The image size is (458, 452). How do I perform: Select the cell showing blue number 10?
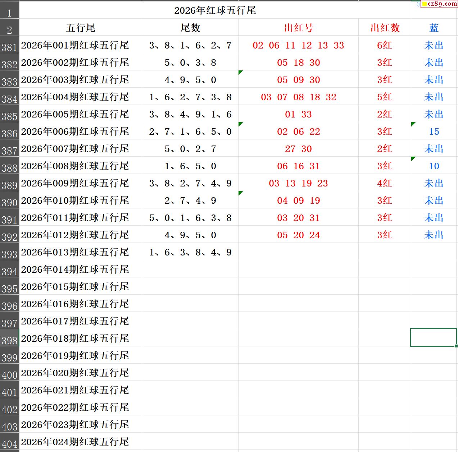(434, 166)
